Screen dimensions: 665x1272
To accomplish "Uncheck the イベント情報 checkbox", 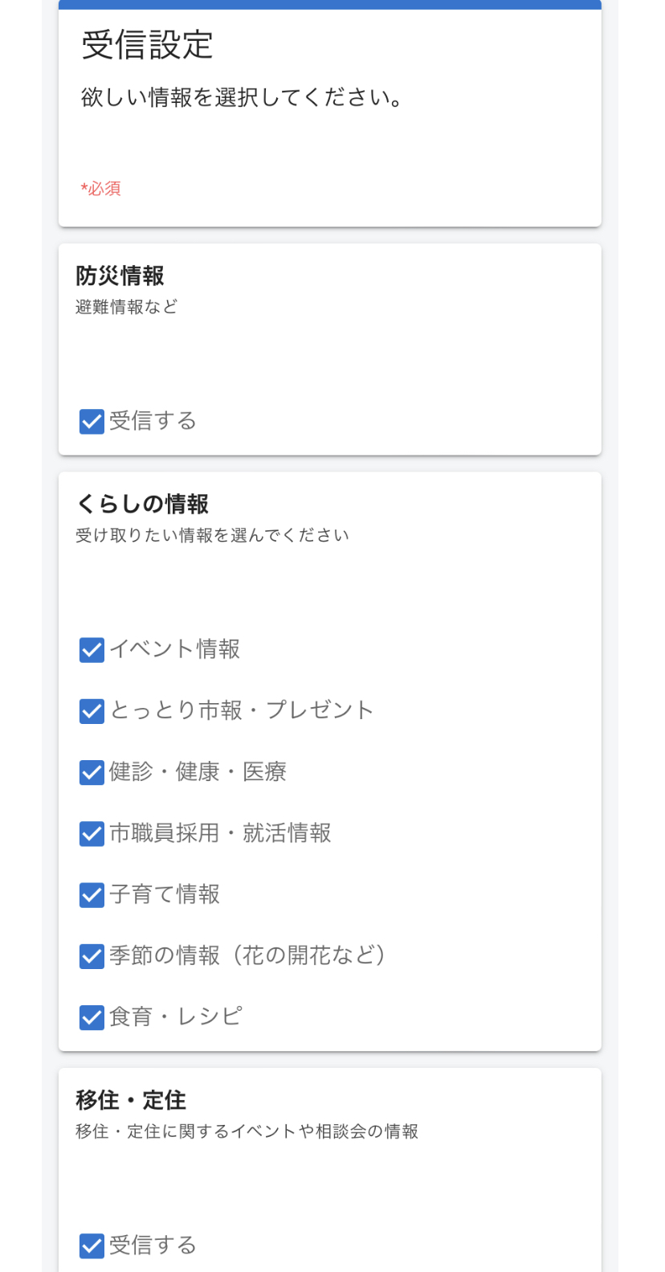I will [x=91, y=649].
